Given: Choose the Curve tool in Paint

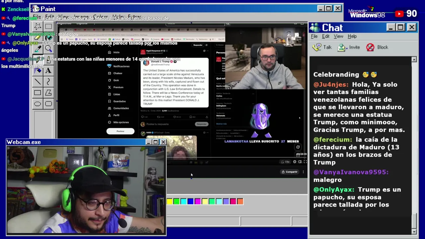Looking at the screenshot, I should pos(48,82).
